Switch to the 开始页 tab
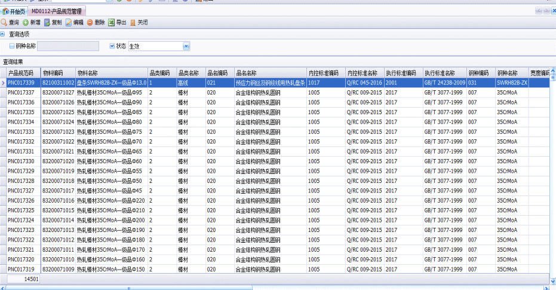This screenshot has height=290, width=556. tap(14, 11)
